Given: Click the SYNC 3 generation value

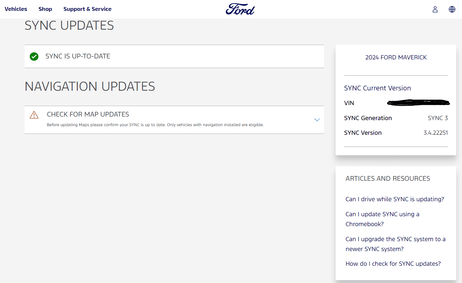Looking at the screenshot, I should pos(438,118).
